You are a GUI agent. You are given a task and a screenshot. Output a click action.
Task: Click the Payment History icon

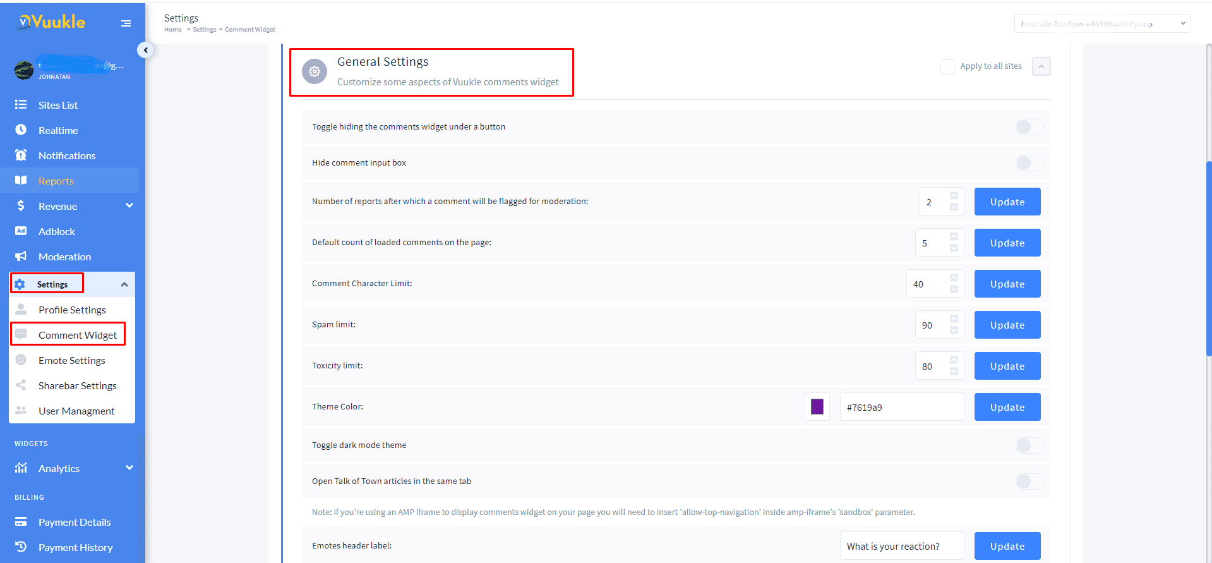click(x=21, y=547)
